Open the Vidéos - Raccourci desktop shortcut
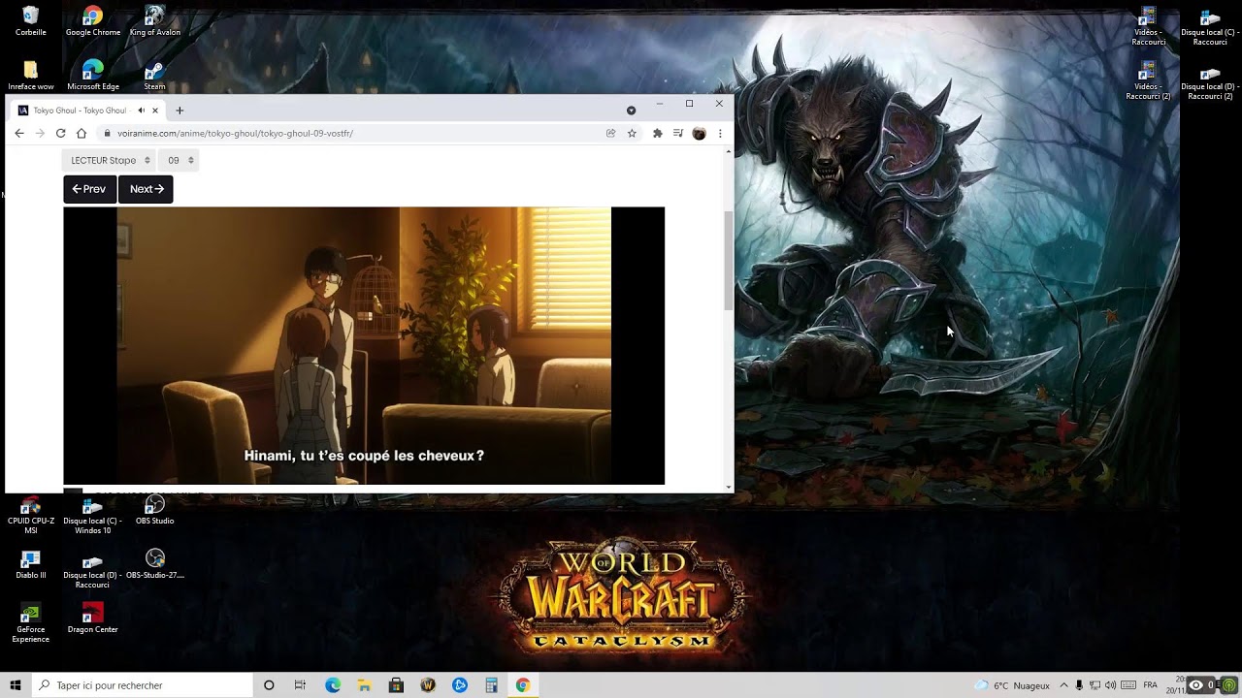The height and width of the screenshot is (698, 1242). tap(1149, 26)
